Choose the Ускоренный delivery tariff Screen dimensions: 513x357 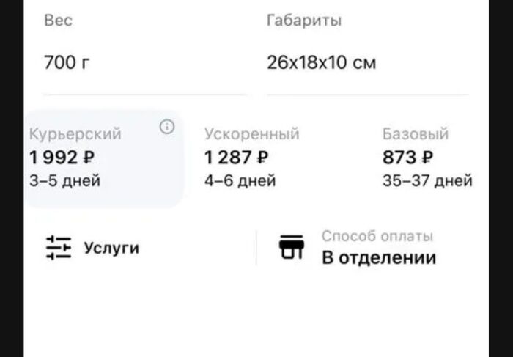(x=253, y=158)
